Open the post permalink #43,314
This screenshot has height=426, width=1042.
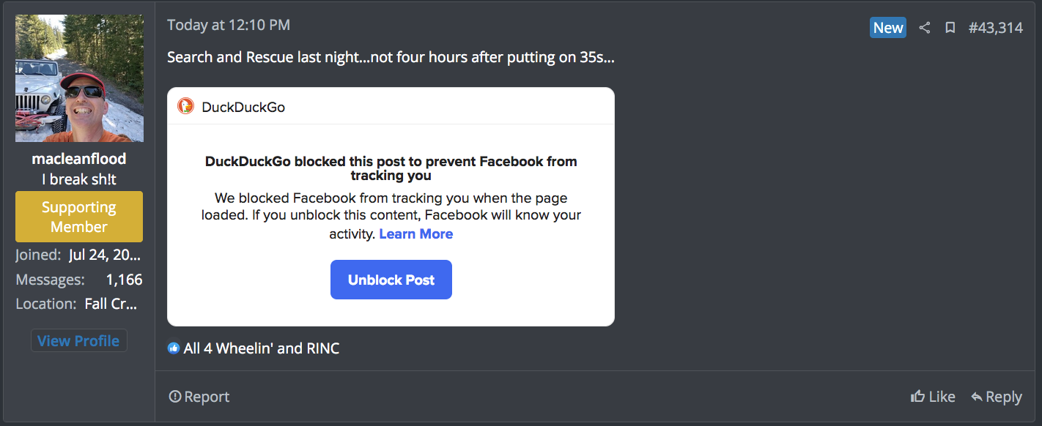pos(996,27)
